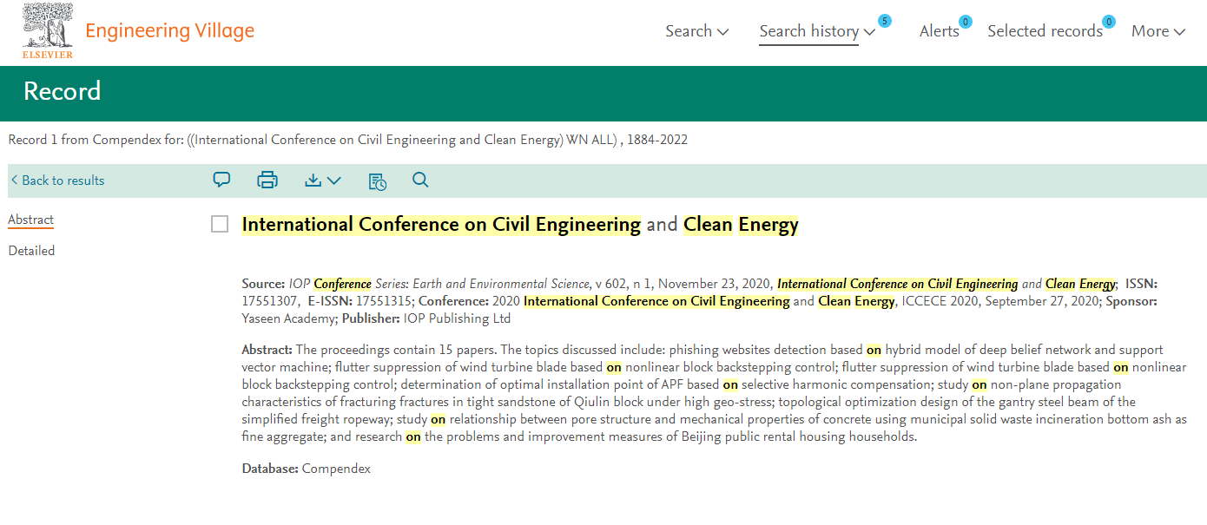Print record with the printer icon
The width and height of the screenshot is (1207, 525).
tap(267, 180)
